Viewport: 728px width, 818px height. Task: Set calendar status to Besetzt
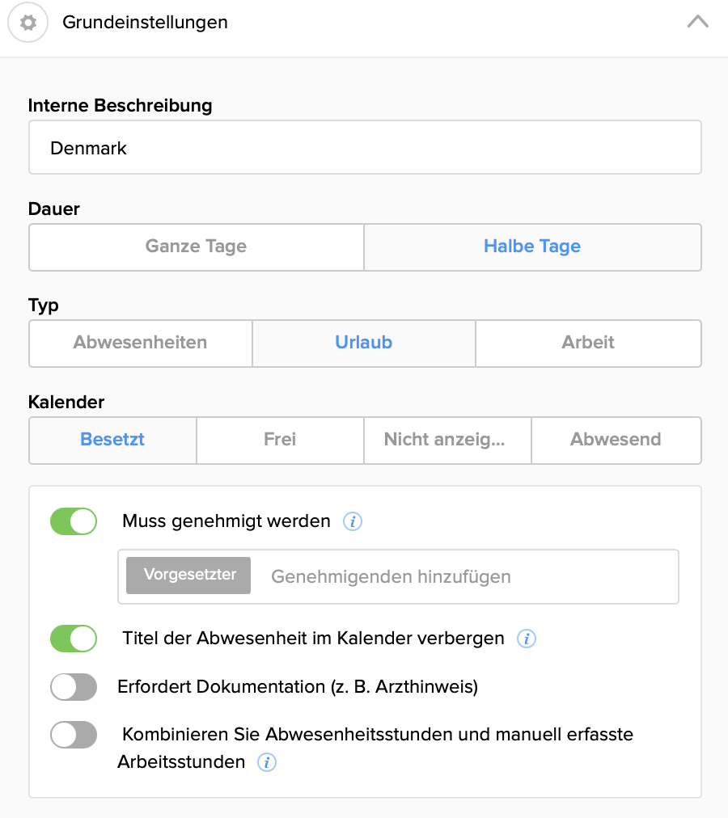point(112,440)
